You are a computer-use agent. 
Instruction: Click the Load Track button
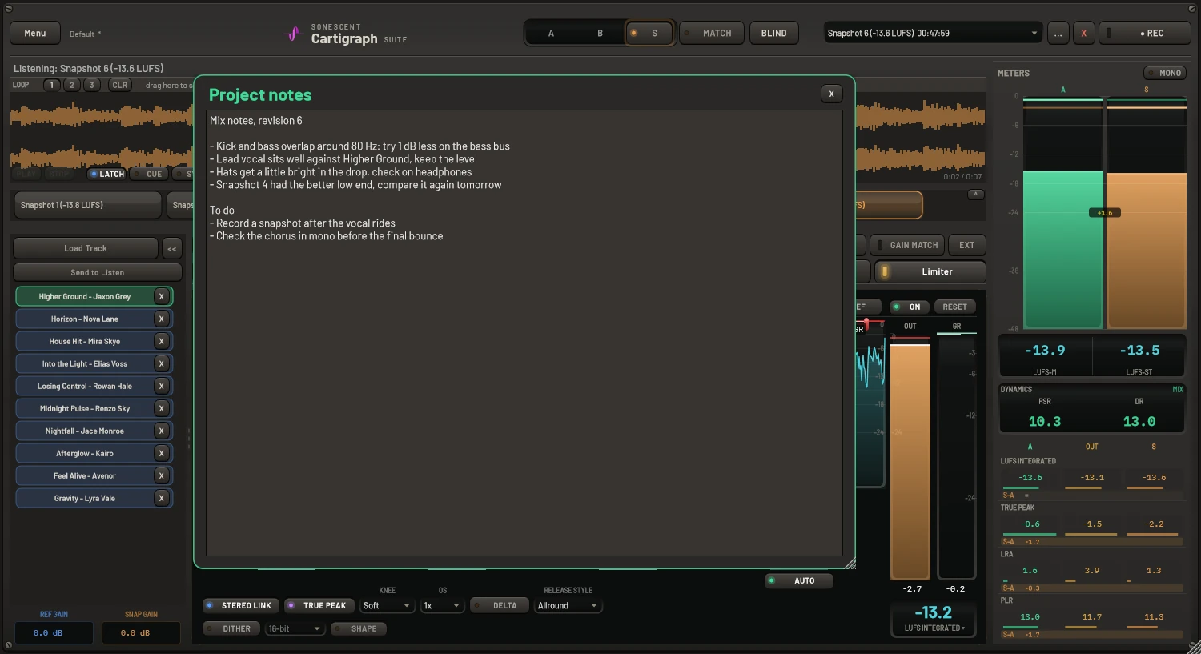[x=86, y=248]
